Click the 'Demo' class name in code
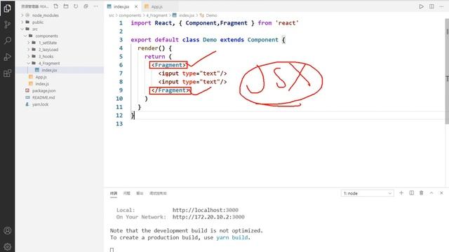 210,40
